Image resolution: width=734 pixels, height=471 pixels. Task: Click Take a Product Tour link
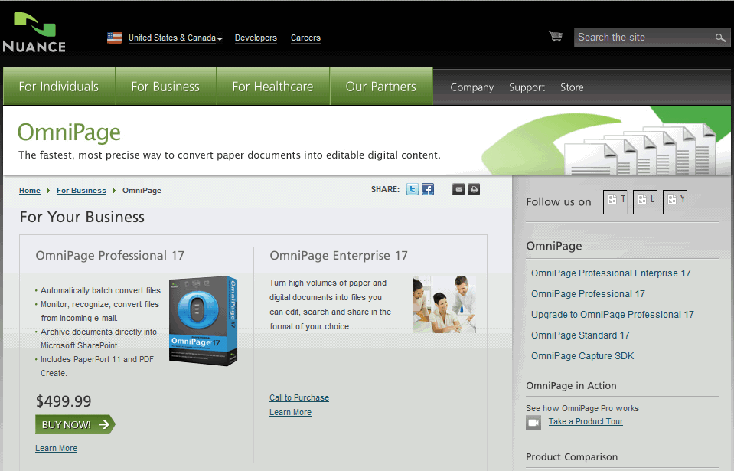click(586, 421)
